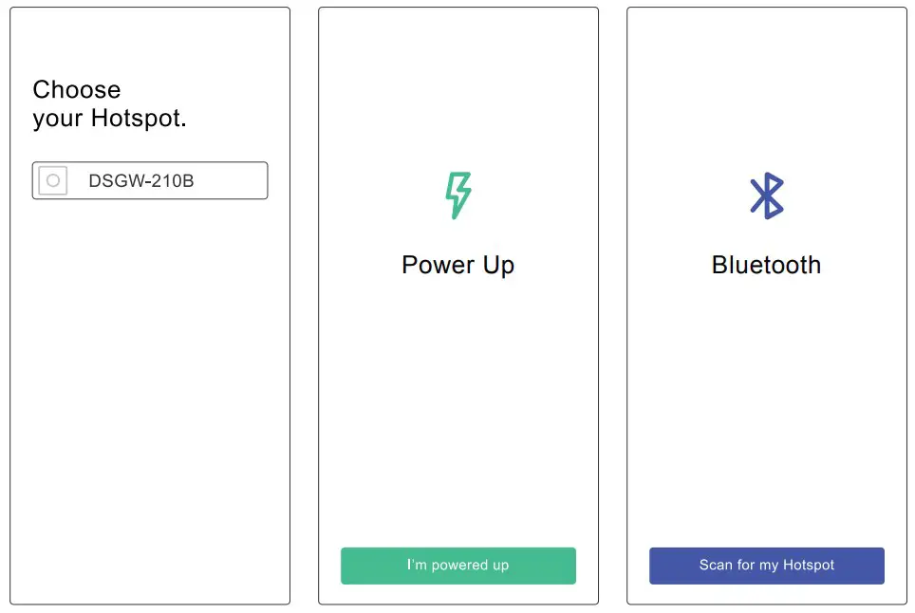Viewport: 915px width, 613px height.
Task: Click the "DSGW-210B" device text
Action: point(141,180)
